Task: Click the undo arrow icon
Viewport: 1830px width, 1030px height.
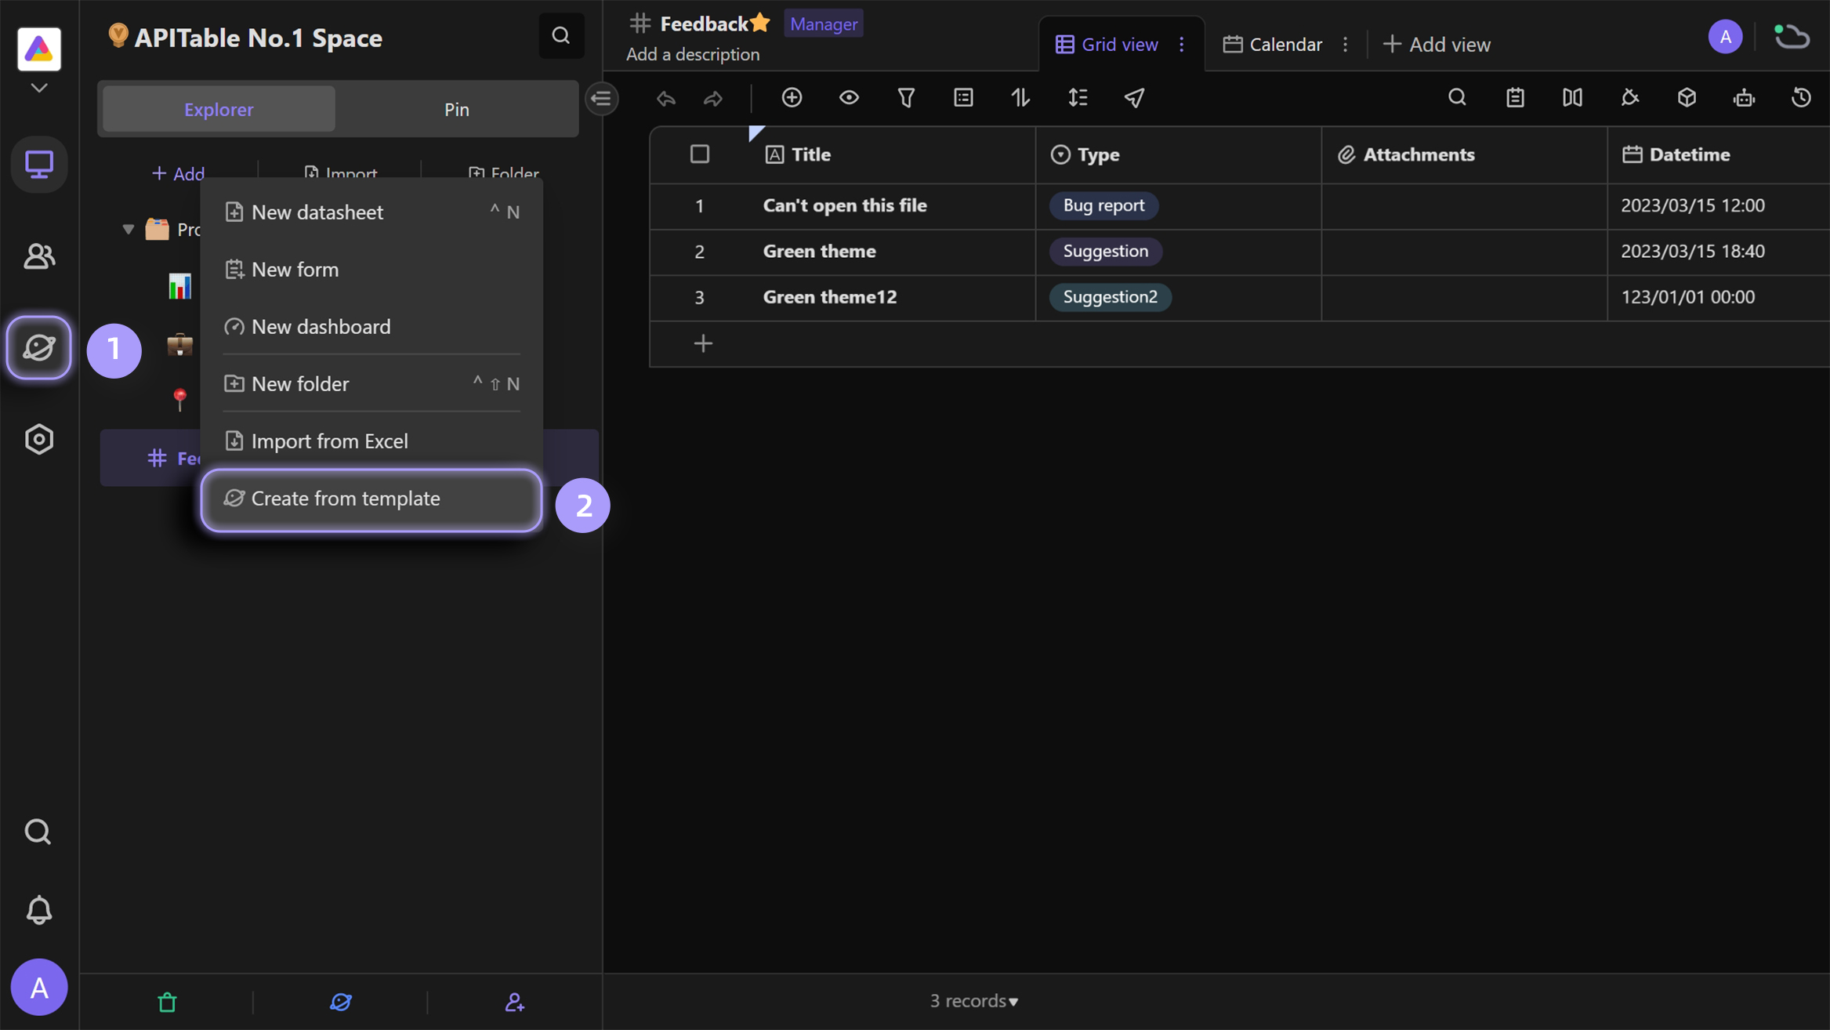Action: [x=666, y=97]
